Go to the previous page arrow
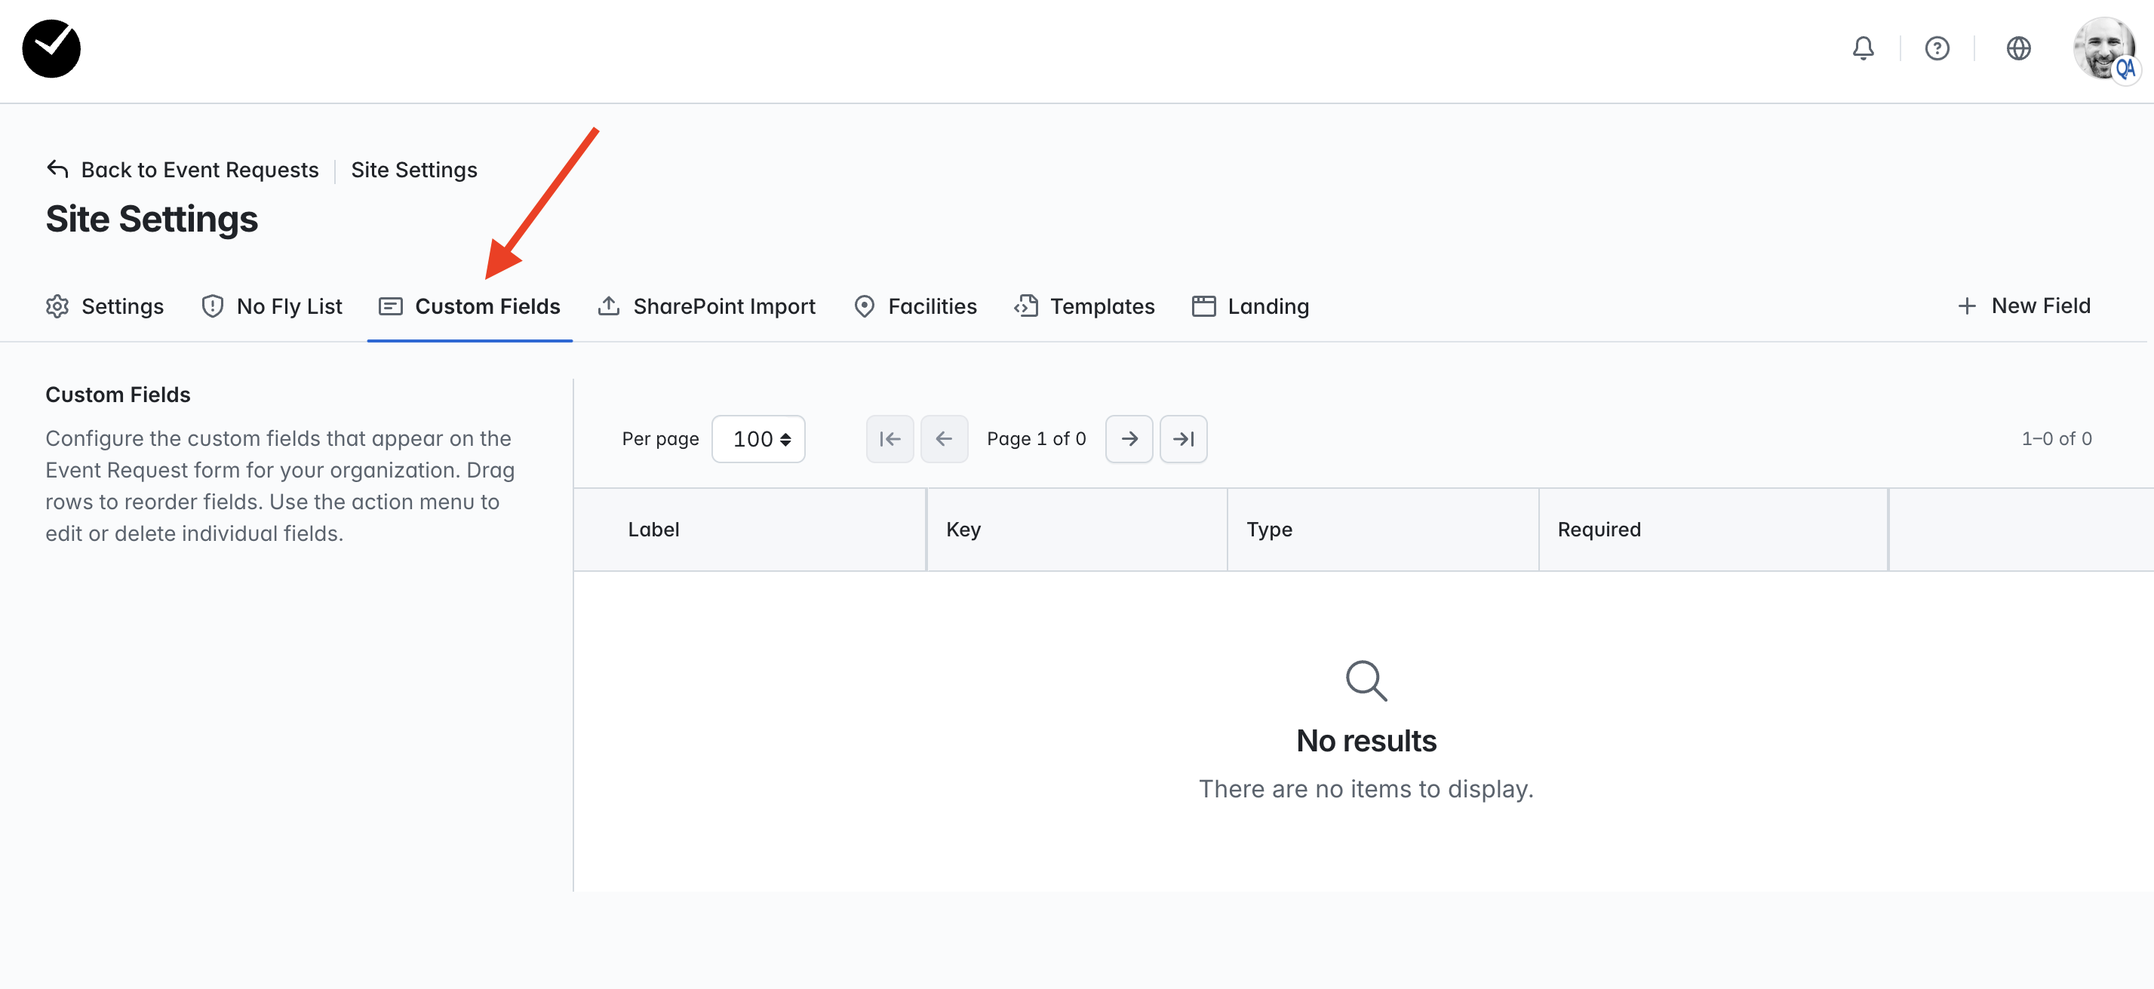Image resolution: width=2154 pixels, height=989 pixels. point(944,439)
